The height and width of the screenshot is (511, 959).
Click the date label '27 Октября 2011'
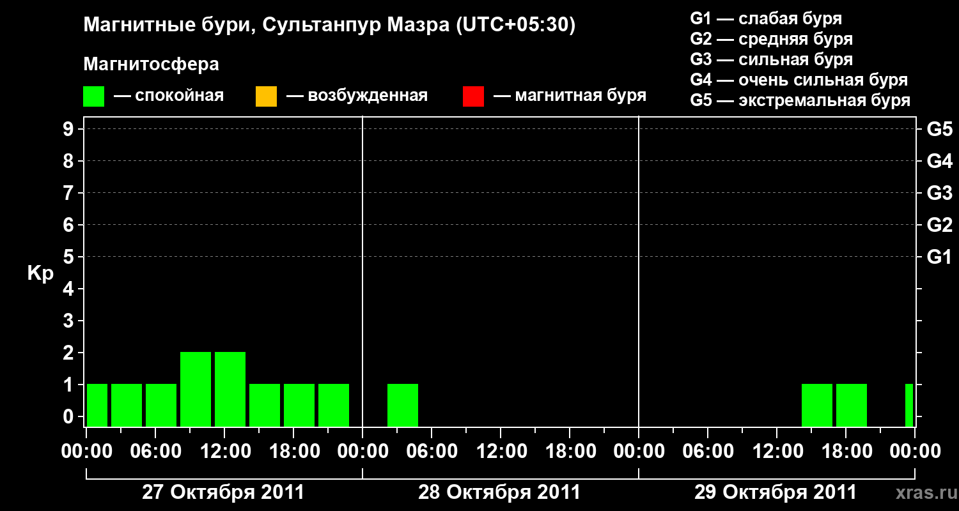[x=223, y=492]
